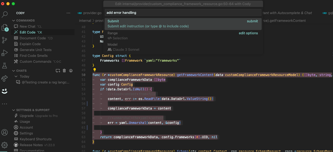Click the 'edit options' label
Image resolution: width=333 pixels, height=152 pixels.
pos(248,33)
